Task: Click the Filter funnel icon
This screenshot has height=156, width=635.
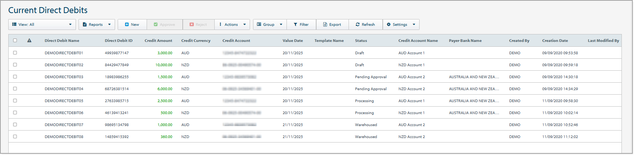Action: [x=296, y=25]
